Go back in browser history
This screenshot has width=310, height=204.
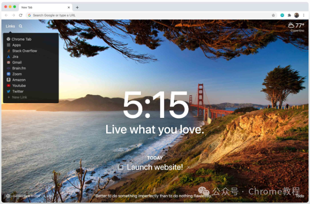tap(6, 15)
